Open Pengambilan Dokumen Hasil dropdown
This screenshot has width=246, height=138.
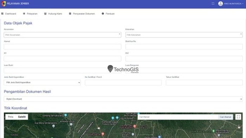point(123,99)
